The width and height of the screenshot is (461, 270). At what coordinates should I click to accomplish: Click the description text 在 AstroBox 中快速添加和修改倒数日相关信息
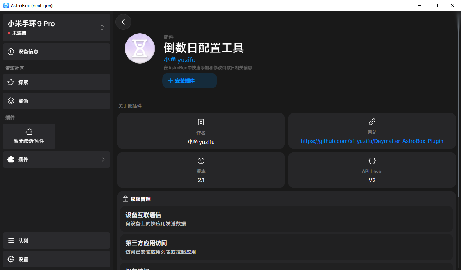(208, 67)
